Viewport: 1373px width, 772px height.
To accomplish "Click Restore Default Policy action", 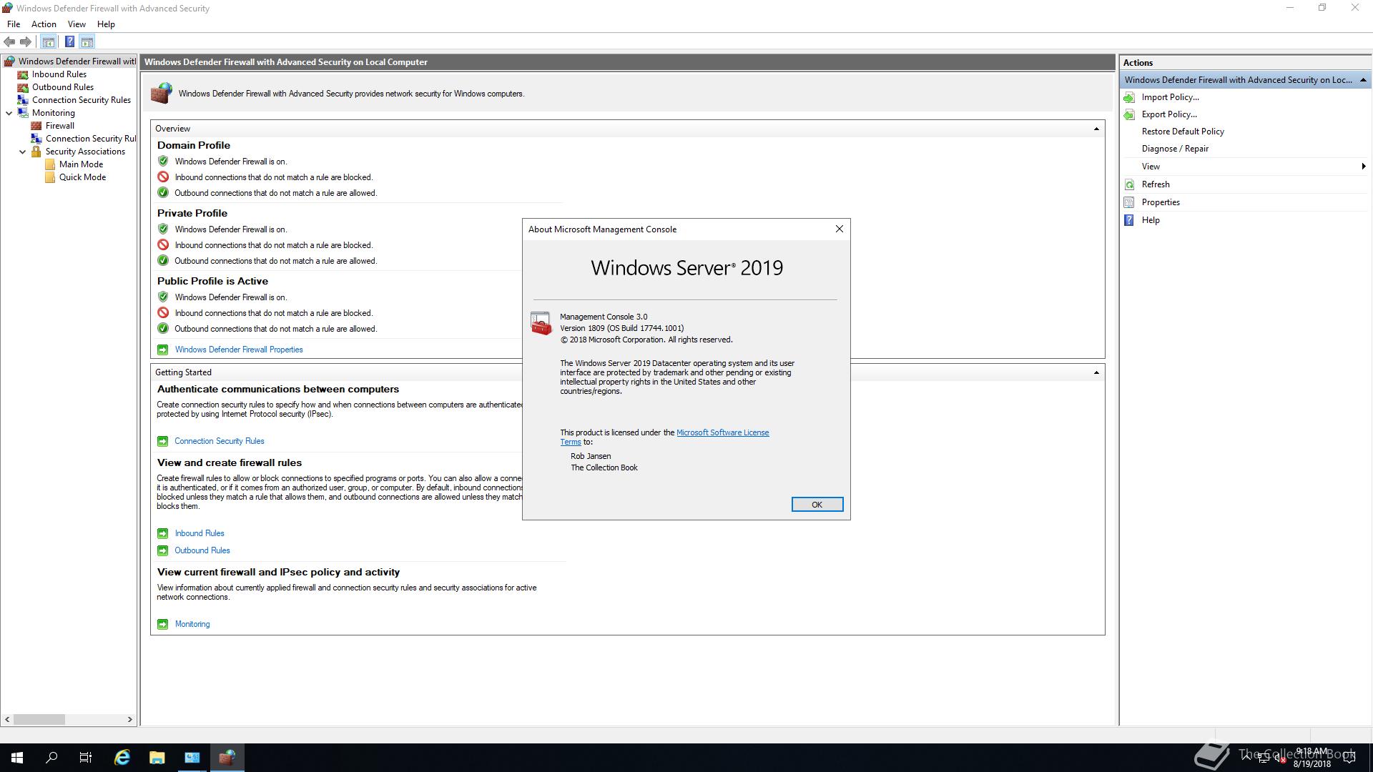I will (1183, 132).
